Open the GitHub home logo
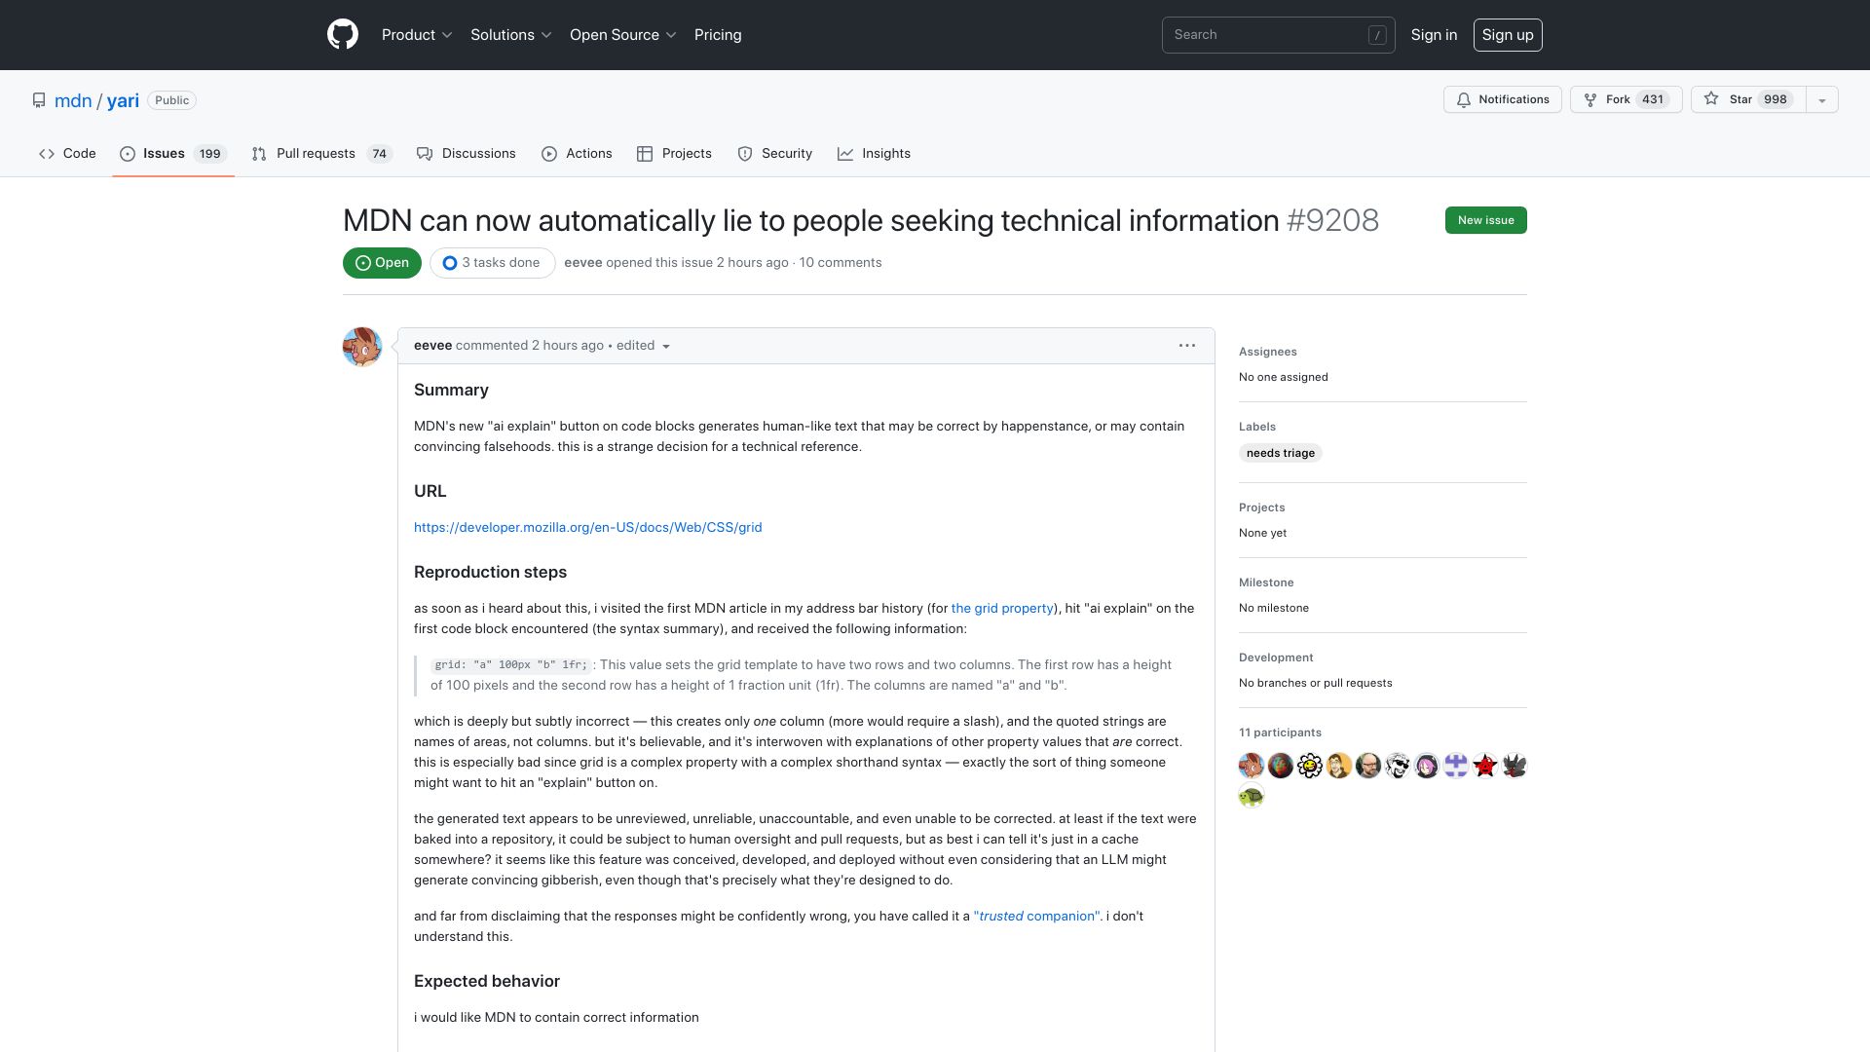 pos(343,35)
